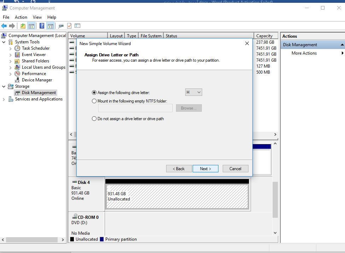Screen dimensions: 345x253
Task: Click the Task Scheduler clock icon
Action: pyautogui.click(x=17, y=48)
